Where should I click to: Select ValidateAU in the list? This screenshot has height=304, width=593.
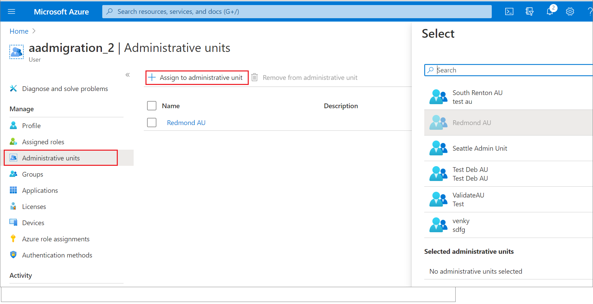pyautogui.click(x=508, y=200)
